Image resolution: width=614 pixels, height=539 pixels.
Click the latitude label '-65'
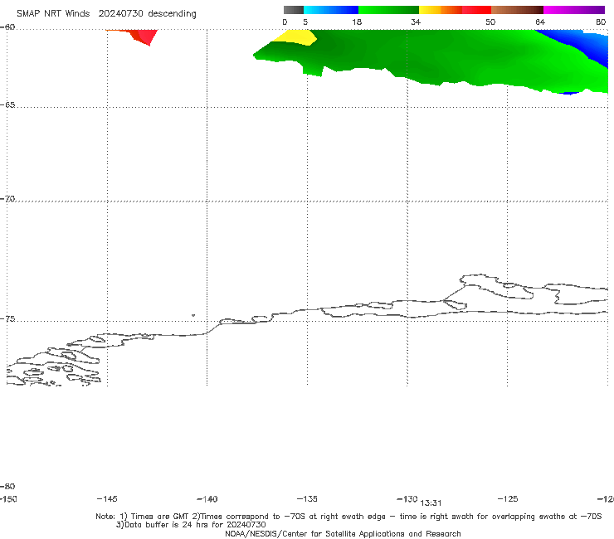(x=7, y=105)
